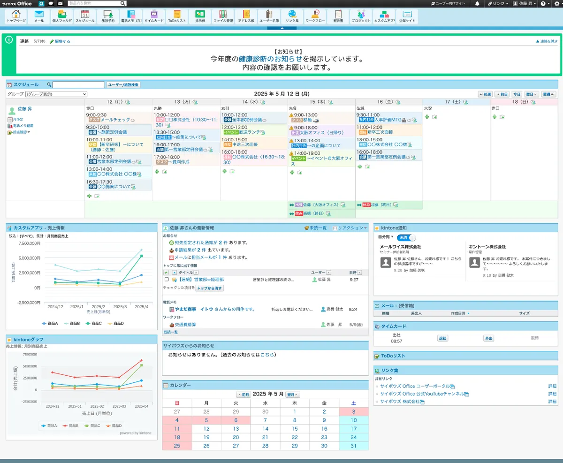Open the カスタムアプリ app icon

384,16
